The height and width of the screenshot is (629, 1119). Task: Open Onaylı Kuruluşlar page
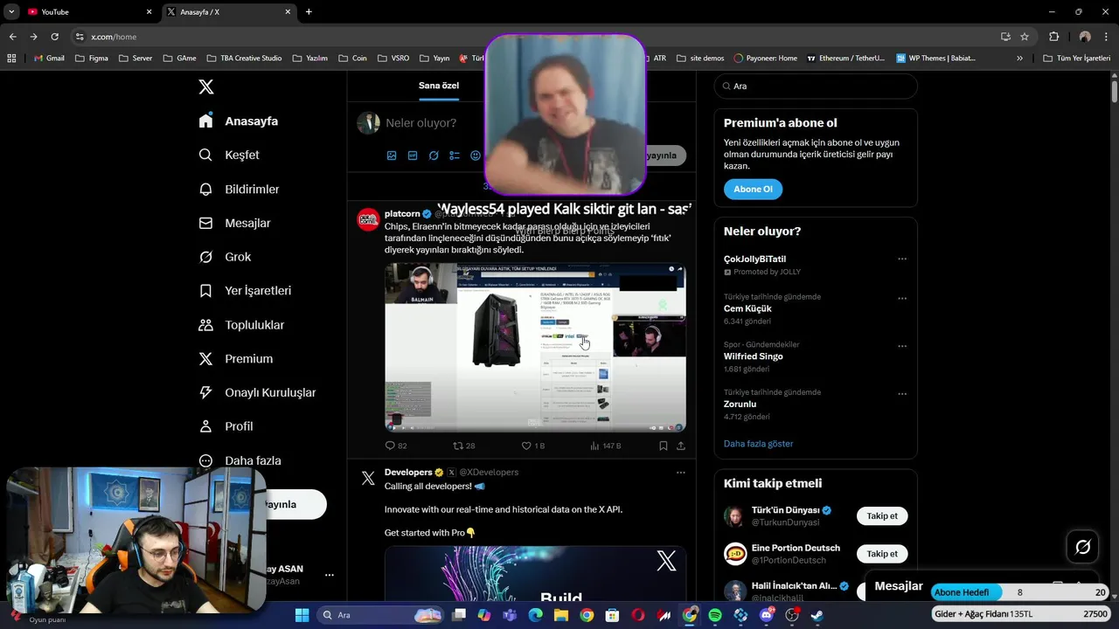(x=257, y=392)
